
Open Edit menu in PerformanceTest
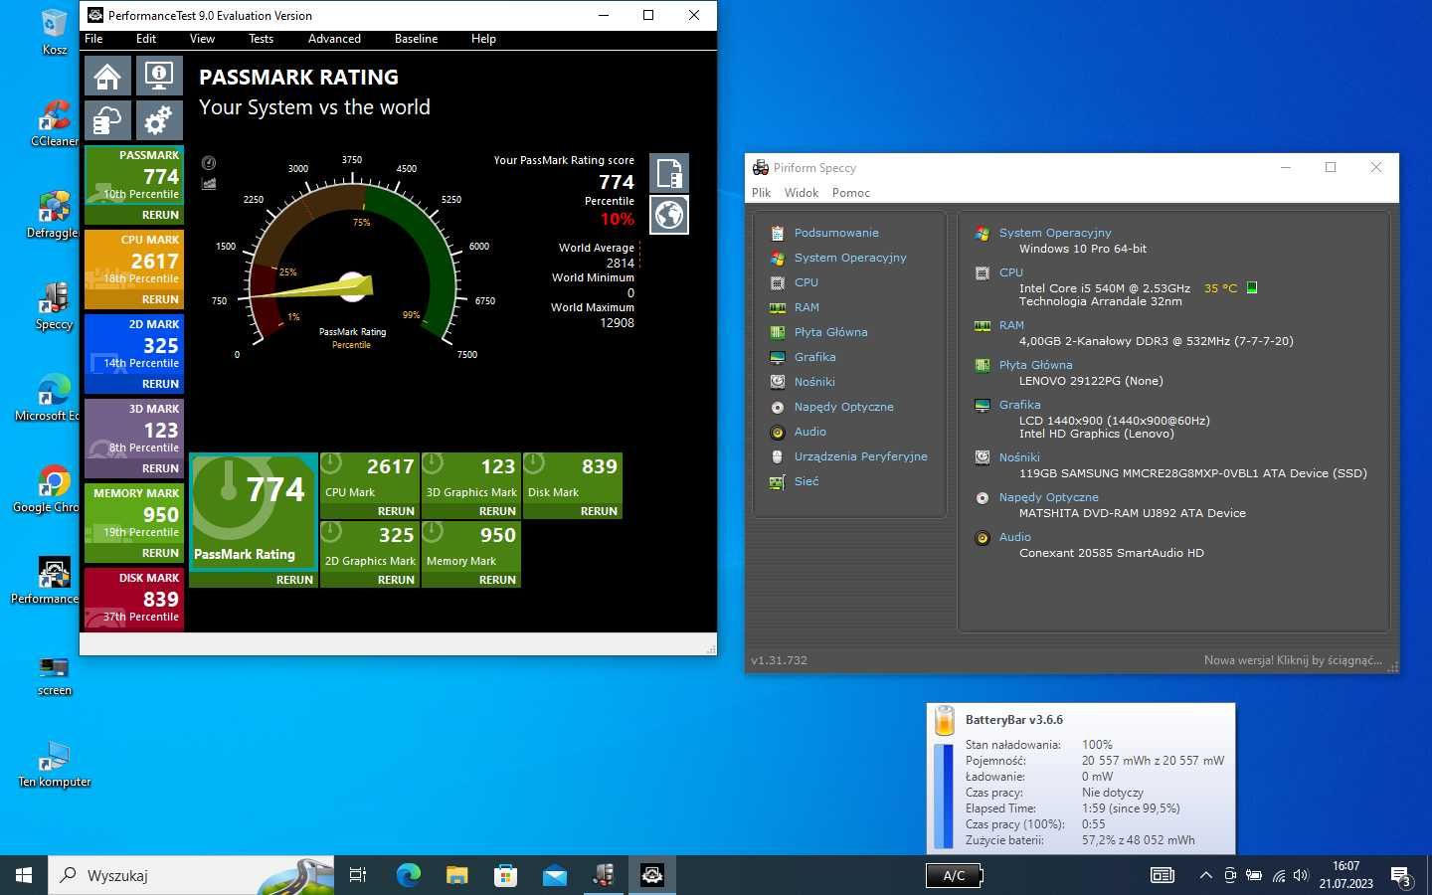[146, 39]
